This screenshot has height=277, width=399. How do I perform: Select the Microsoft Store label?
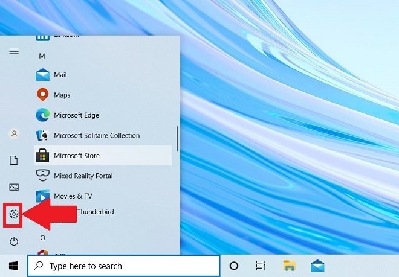pos(77,156)
